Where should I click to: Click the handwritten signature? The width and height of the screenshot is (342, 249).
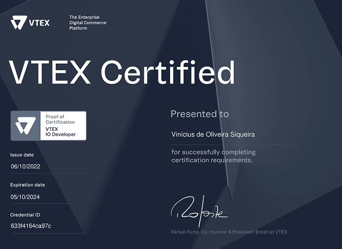[199, 211]
